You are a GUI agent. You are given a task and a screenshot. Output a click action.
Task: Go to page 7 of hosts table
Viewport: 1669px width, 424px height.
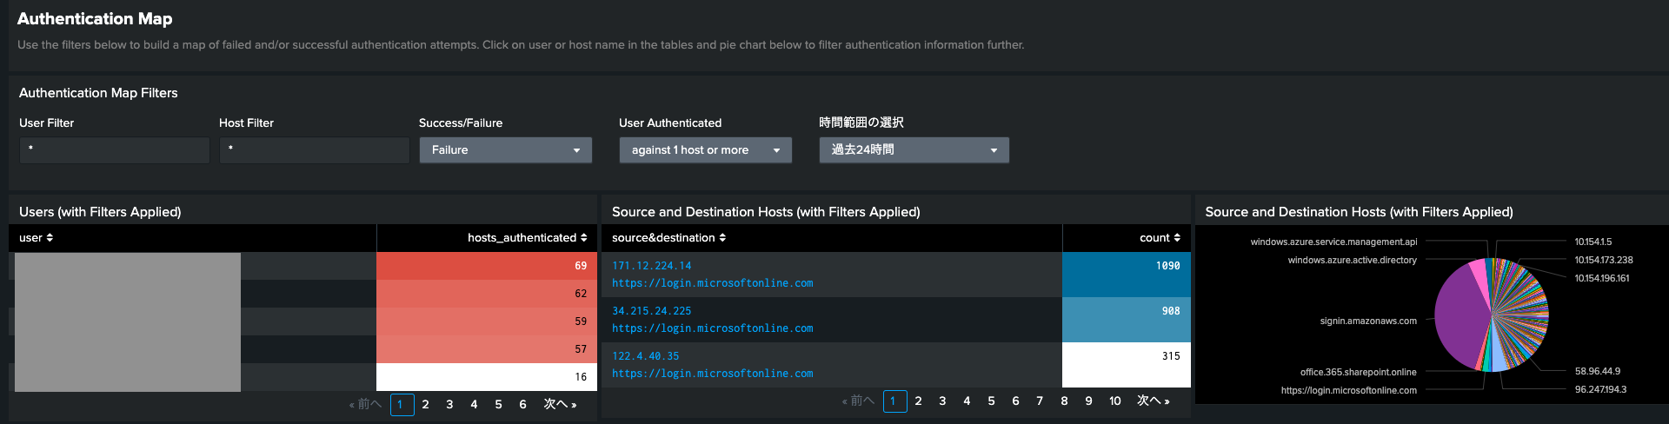(1040, 401)
